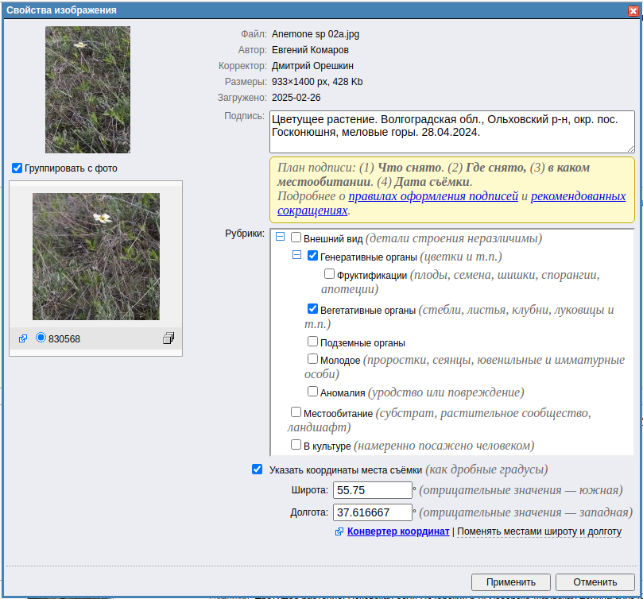The height and width of the screenshot is (599, 643).
Task: Check 'Местообитание' rubric checkbox
Action: click(x=296, y=412)
